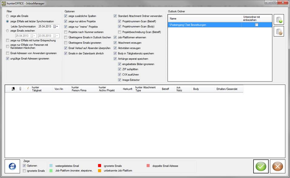Confirm with the green checkmark button

261,166
